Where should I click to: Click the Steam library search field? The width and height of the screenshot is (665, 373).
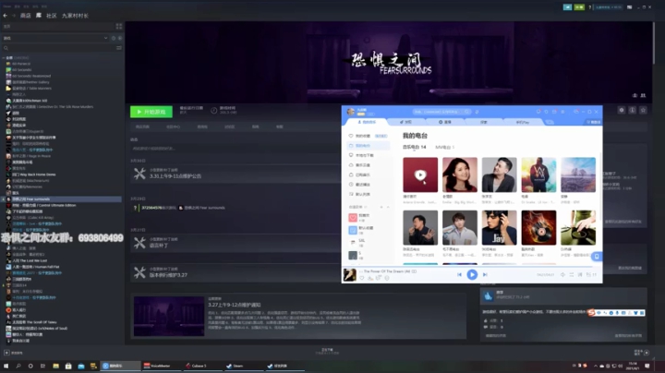[x=58, y=48]
